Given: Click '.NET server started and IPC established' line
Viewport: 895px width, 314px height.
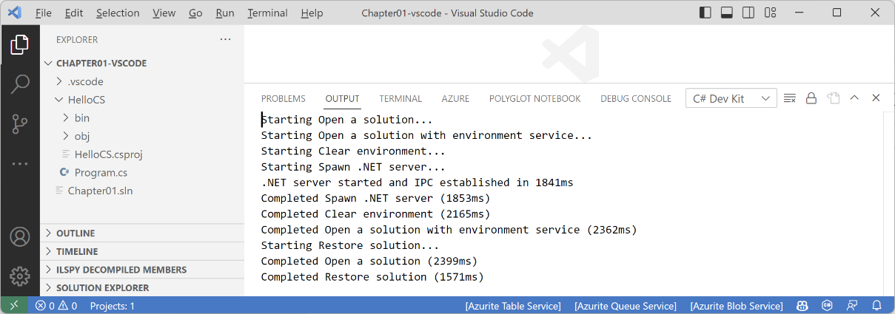Looking at the screenshot, I should 418,182.
